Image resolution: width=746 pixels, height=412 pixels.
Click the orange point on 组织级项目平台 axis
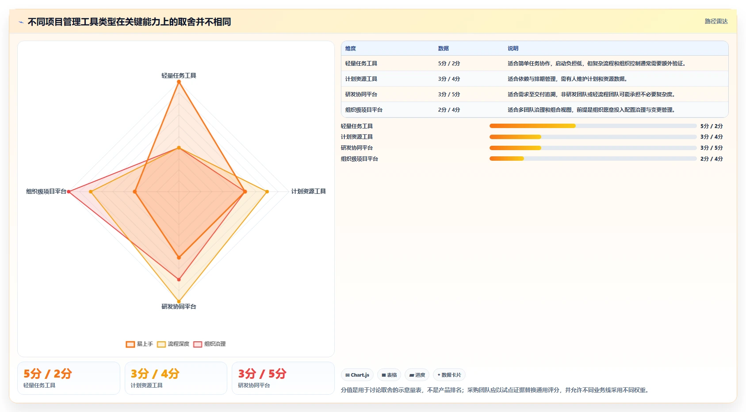coord(135,192)
